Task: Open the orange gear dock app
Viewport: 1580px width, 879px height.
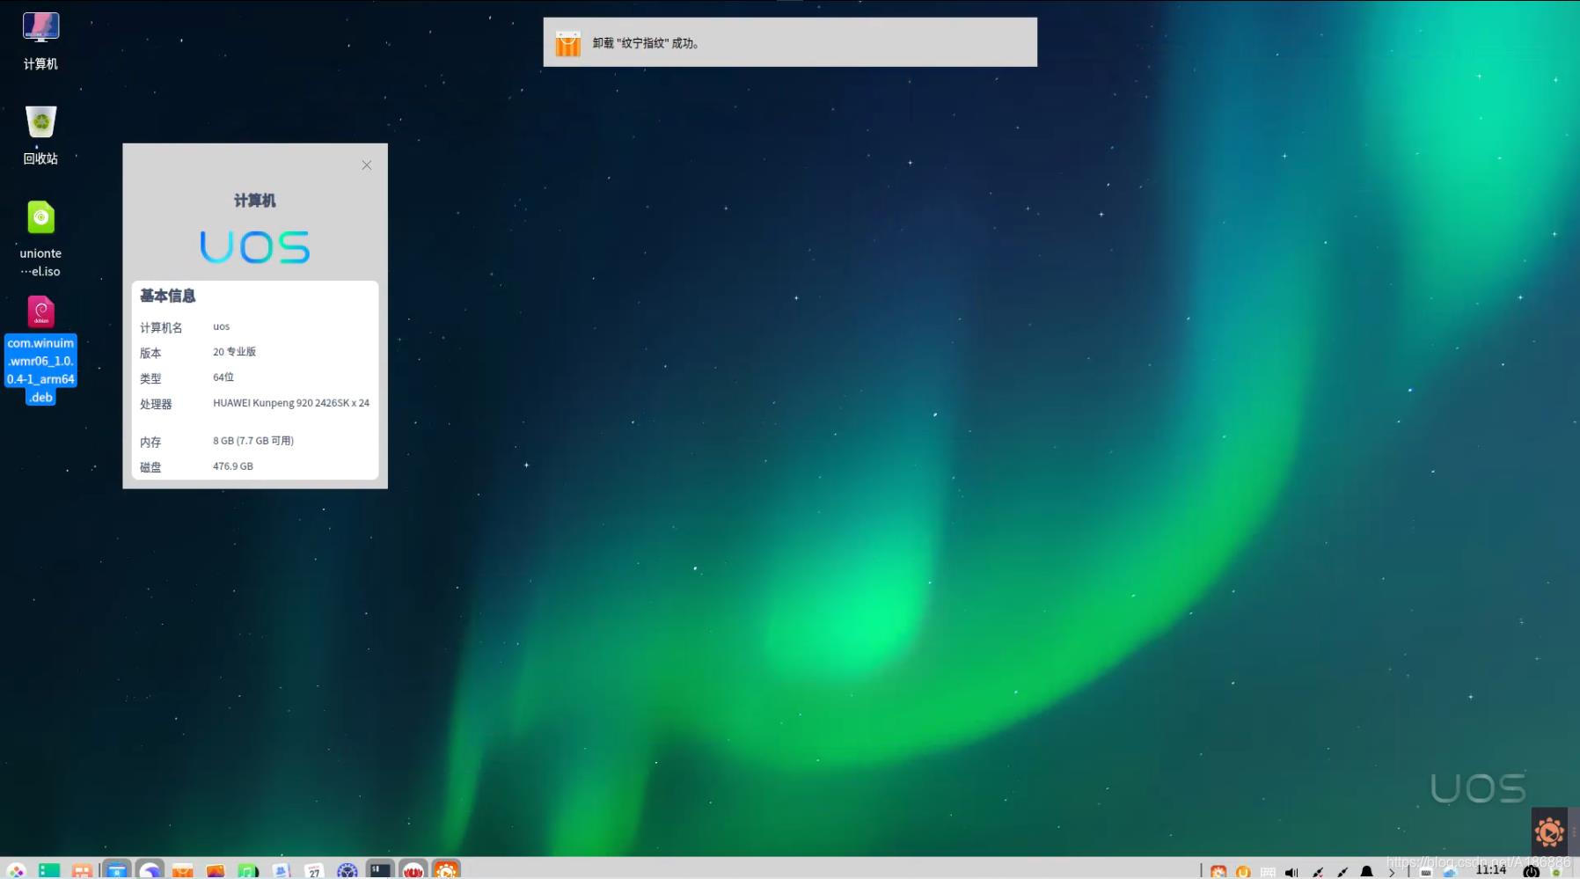Action: [446, 870]
